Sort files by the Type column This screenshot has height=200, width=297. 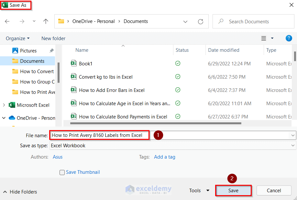click(271, 50)
